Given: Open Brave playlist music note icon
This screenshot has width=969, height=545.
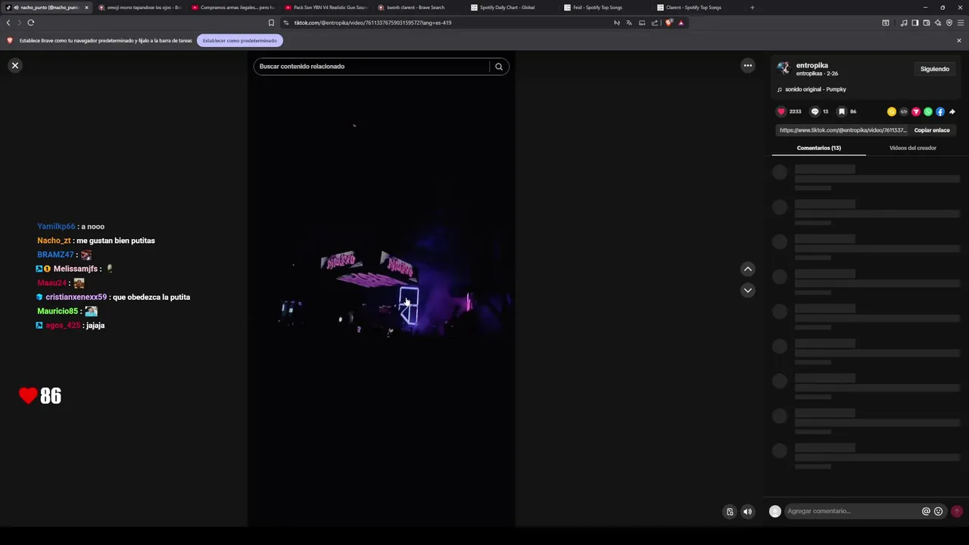Looking at the screenshot, I should 904,23.
